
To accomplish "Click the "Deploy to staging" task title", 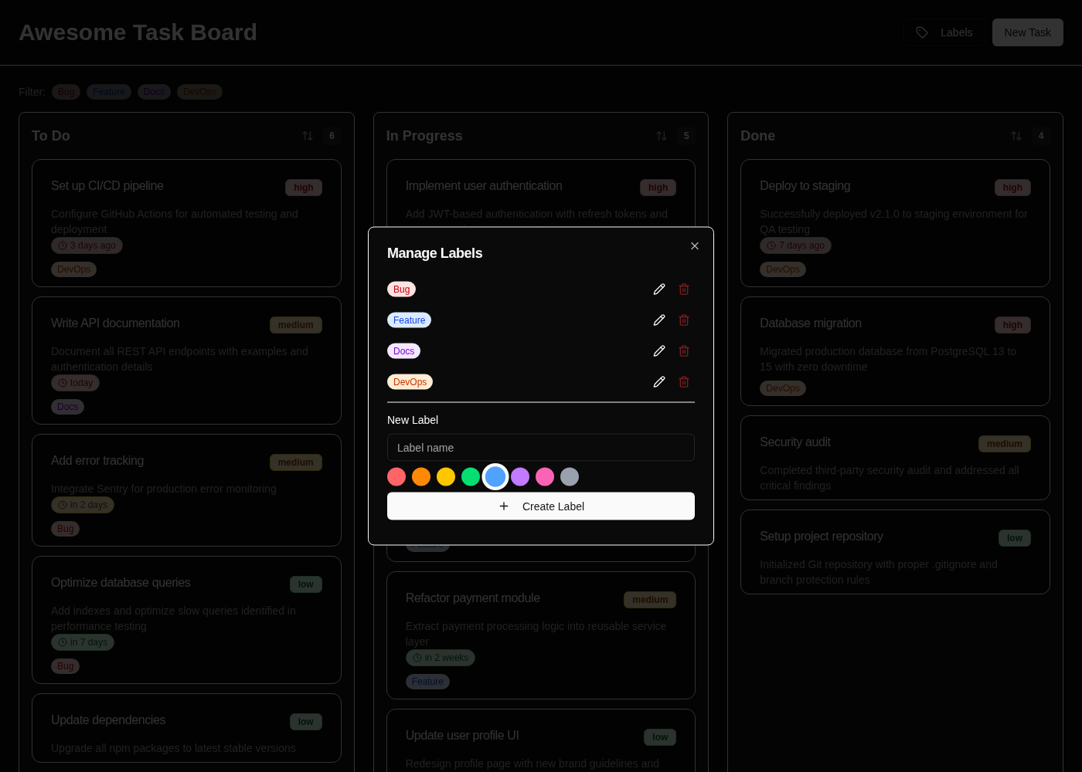I will (x=805, y=186).
